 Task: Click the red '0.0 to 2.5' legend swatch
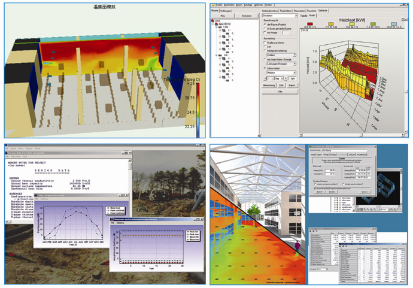pos(310,24)
